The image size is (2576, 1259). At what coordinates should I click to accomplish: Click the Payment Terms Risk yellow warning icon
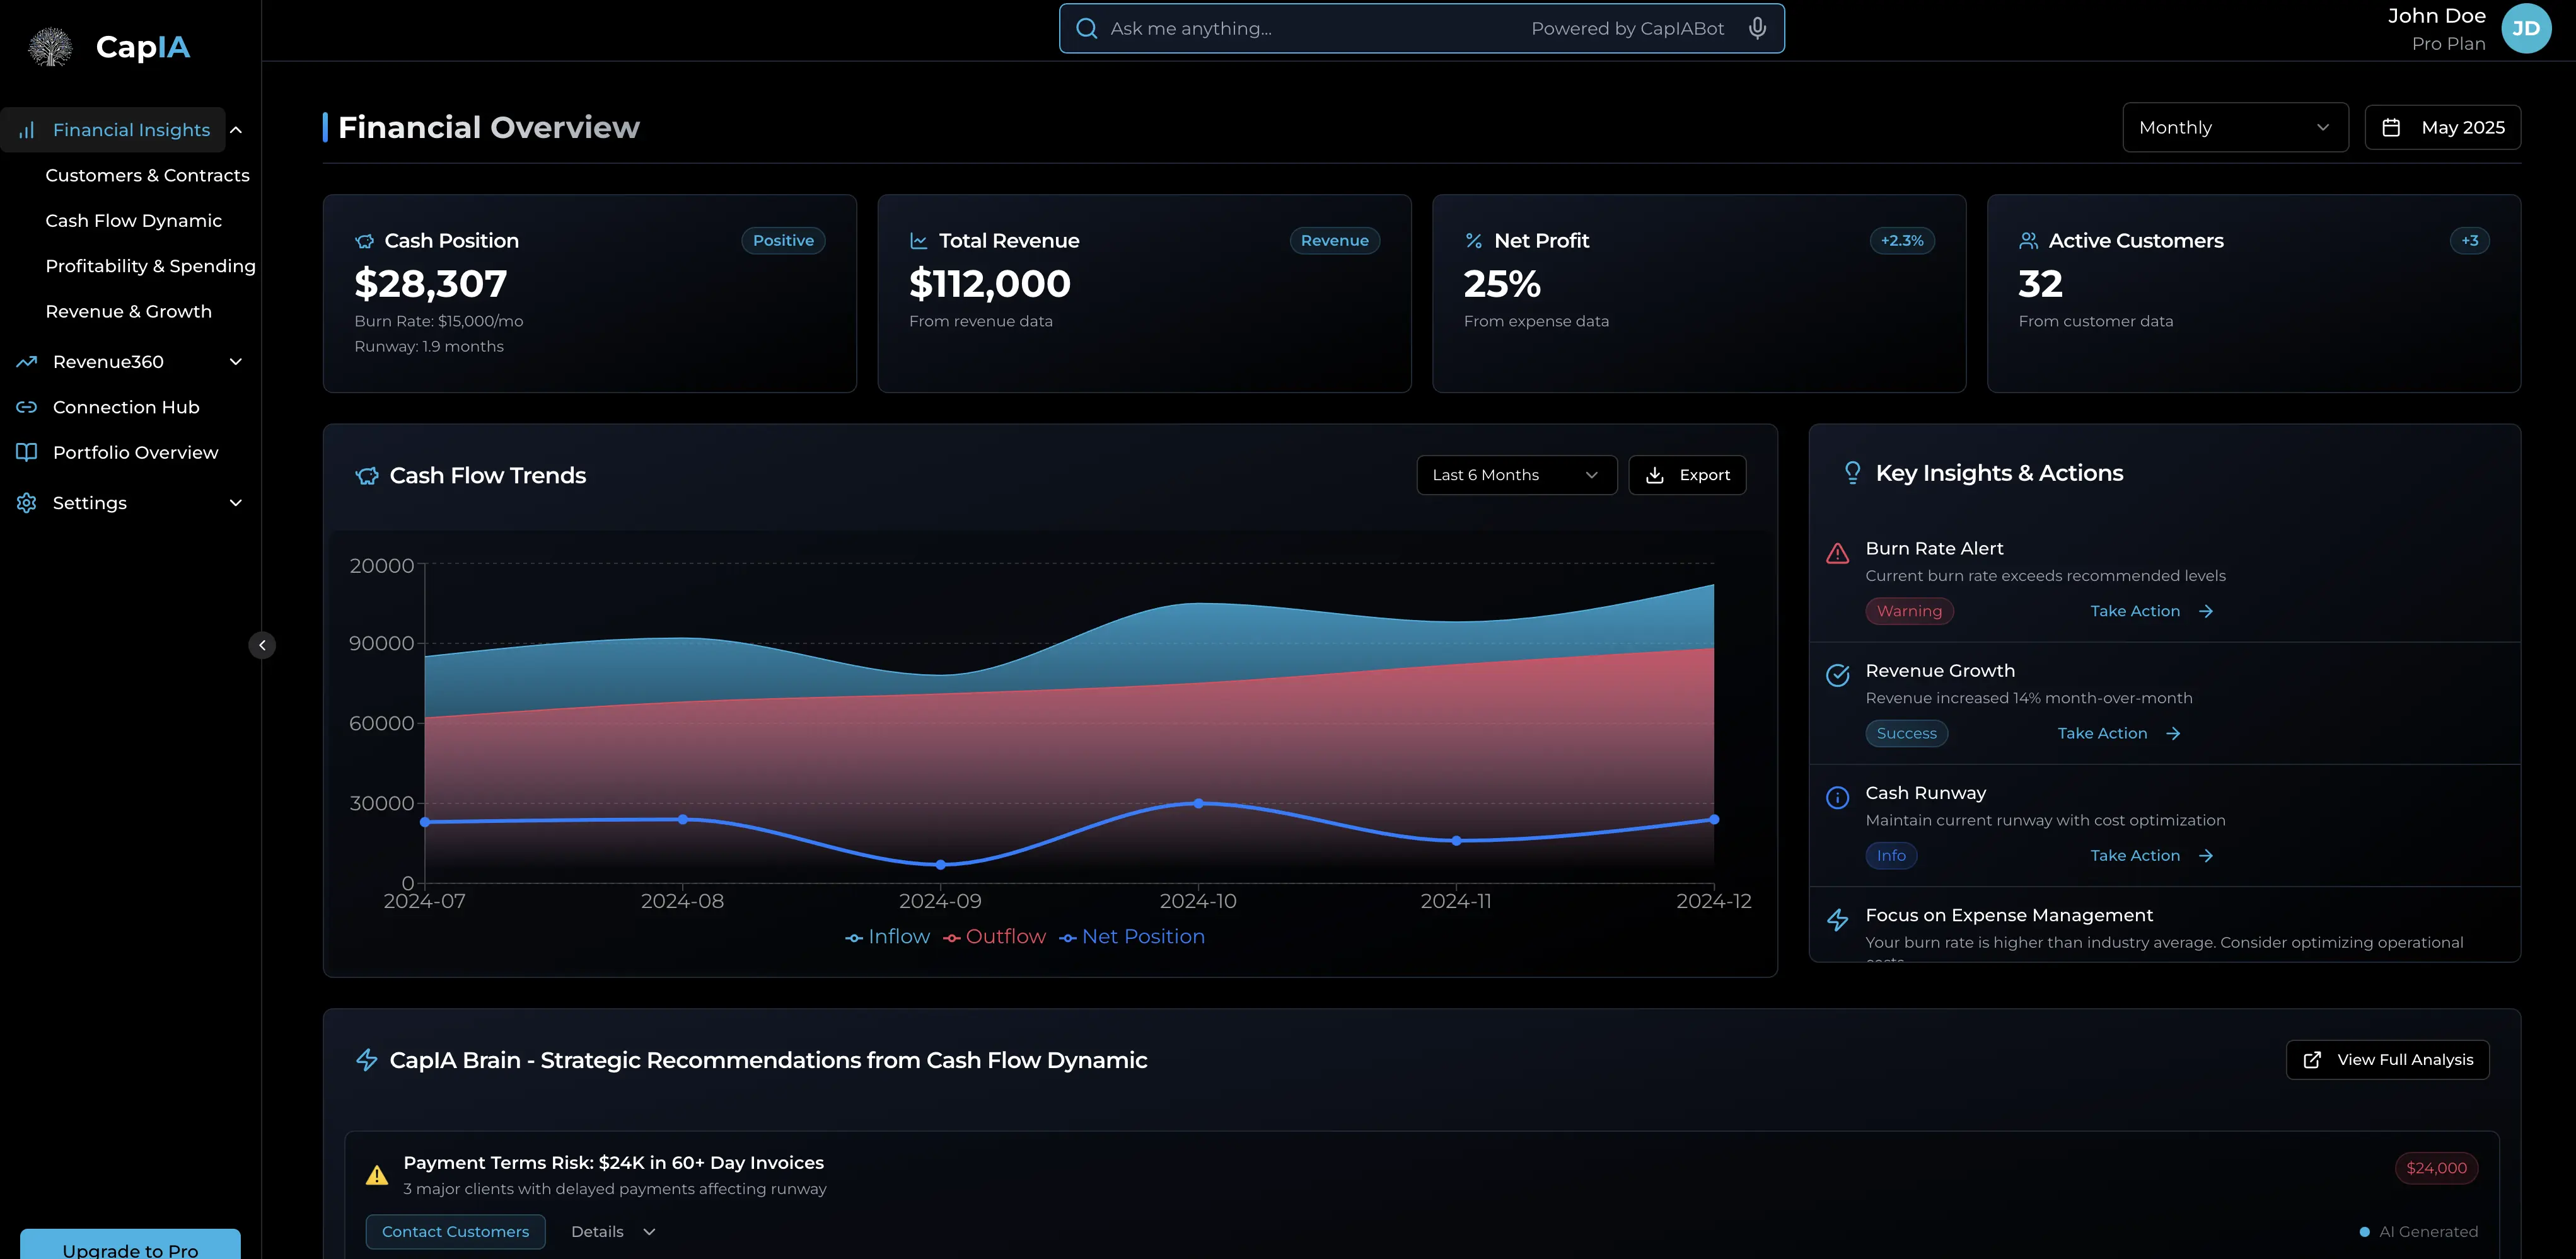click(x=377, y=1175)
